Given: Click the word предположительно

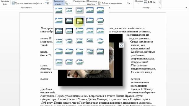Looking at the screenshot, I should 143,69.
